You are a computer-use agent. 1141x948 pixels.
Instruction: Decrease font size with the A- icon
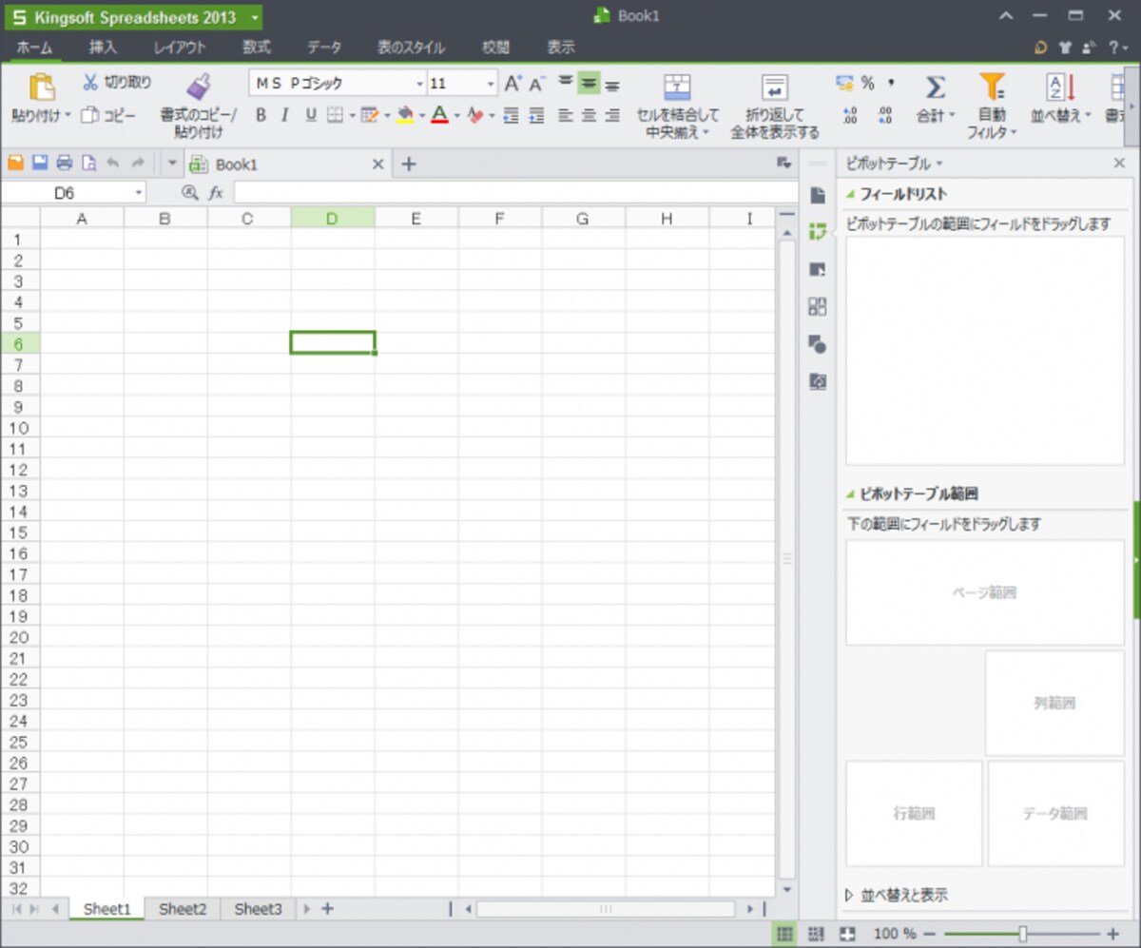point(537,84)
